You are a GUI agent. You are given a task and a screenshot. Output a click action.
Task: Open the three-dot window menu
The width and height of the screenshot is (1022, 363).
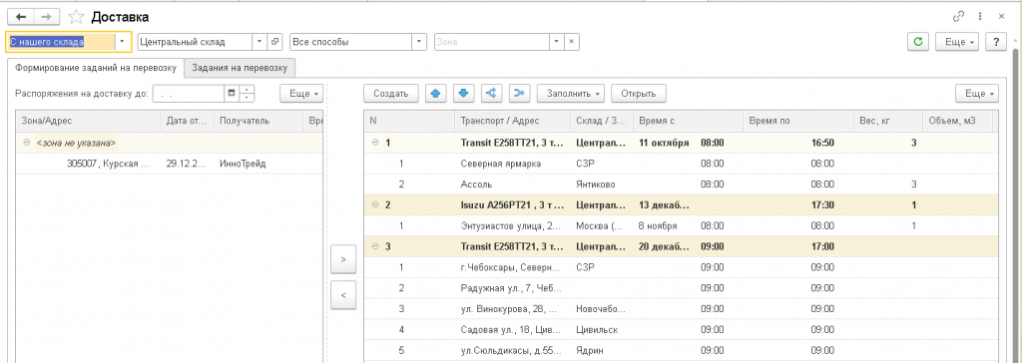pos(980,16)
